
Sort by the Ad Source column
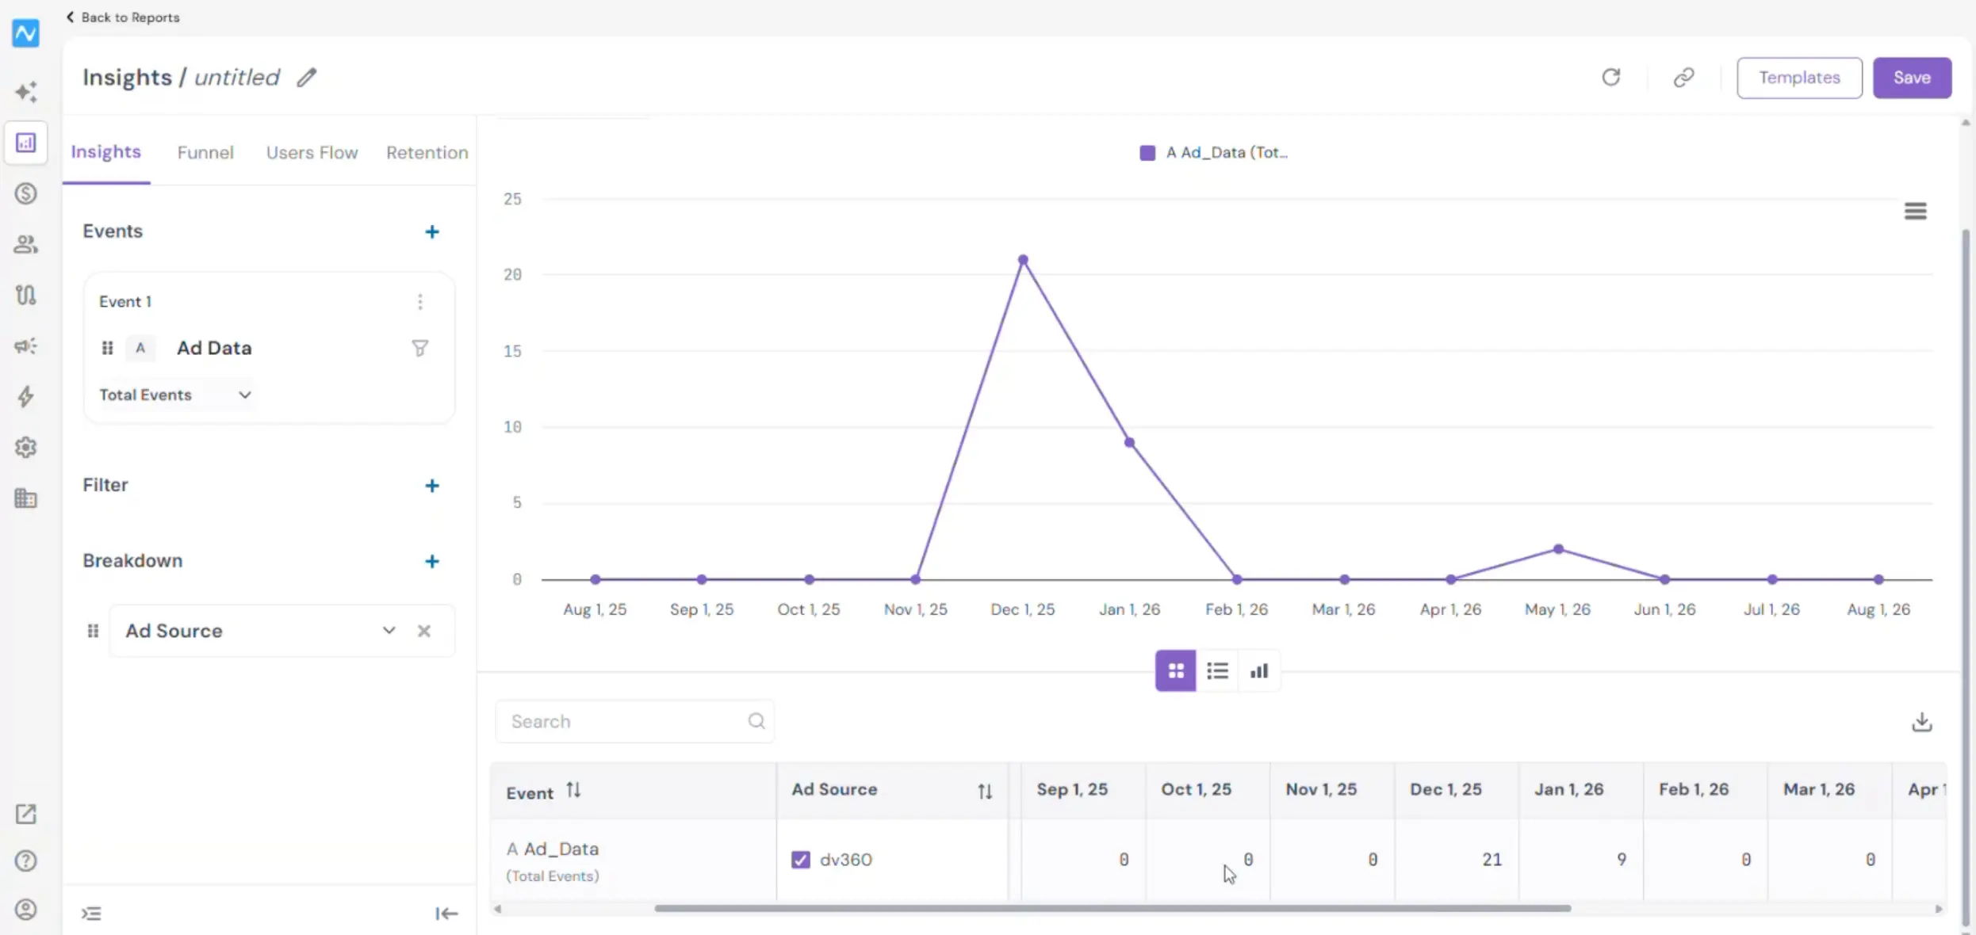(x=985, y=791)
